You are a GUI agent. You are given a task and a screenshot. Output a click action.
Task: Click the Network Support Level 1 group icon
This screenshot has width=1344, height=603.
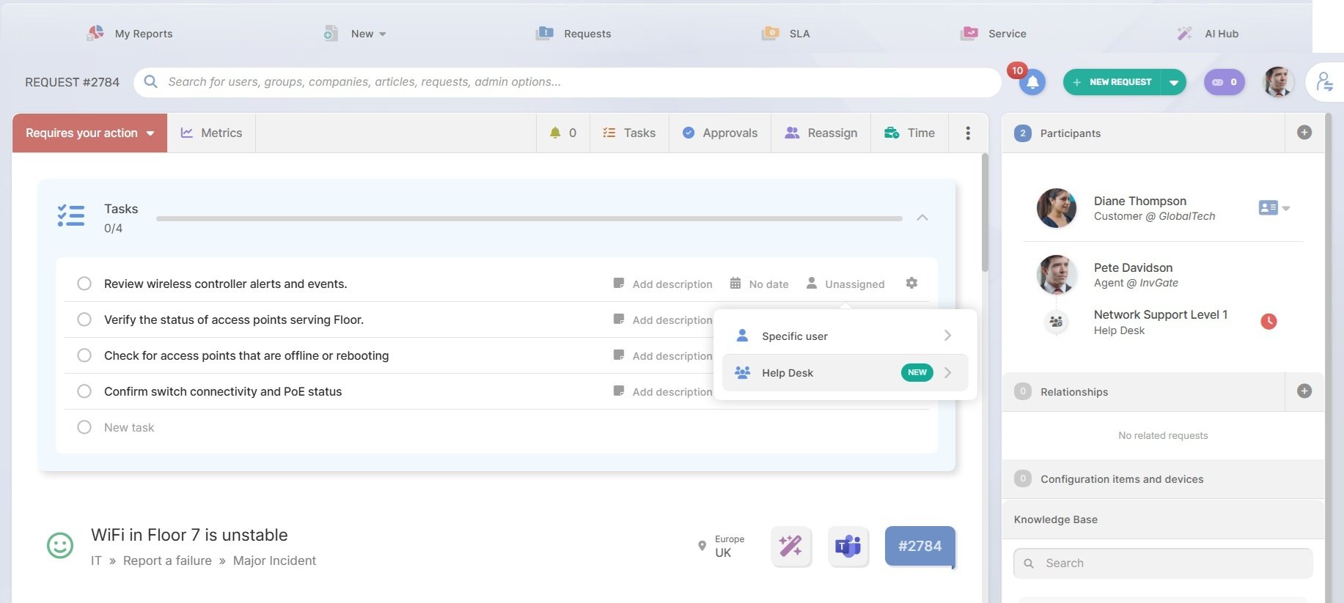coord(1056,321)
